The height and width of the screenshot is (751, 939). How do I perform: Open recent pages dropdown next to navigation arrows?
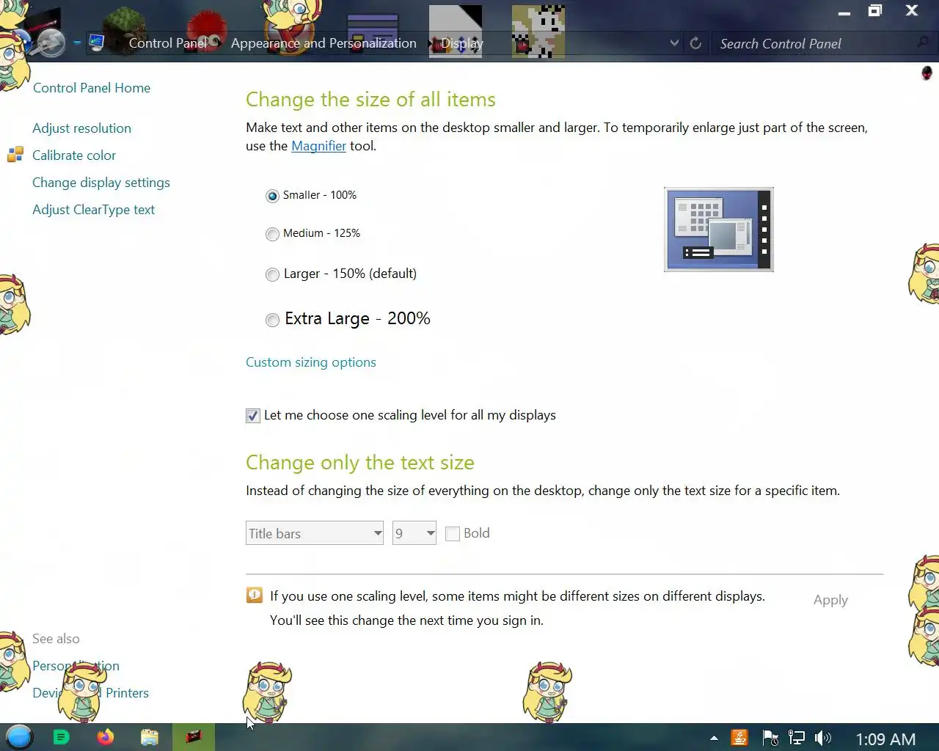77,43
